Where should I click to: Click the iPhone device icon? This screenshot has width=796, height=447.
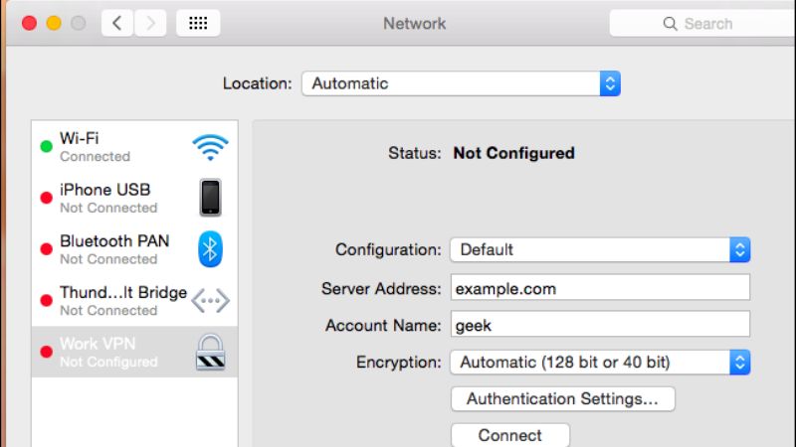coord(210,198)
